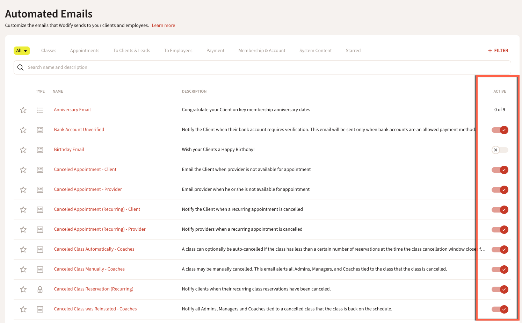The width and height of the screenshot is (522, 323).
Task: Star Canceled Class was Reinstated row
Action: 23,309
